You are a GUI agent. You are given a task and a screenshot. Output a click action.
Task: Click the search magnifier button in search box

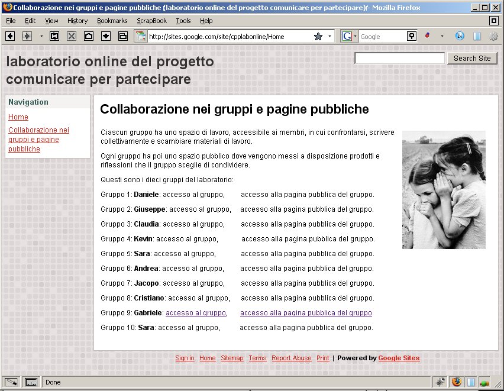click(412, 36)
